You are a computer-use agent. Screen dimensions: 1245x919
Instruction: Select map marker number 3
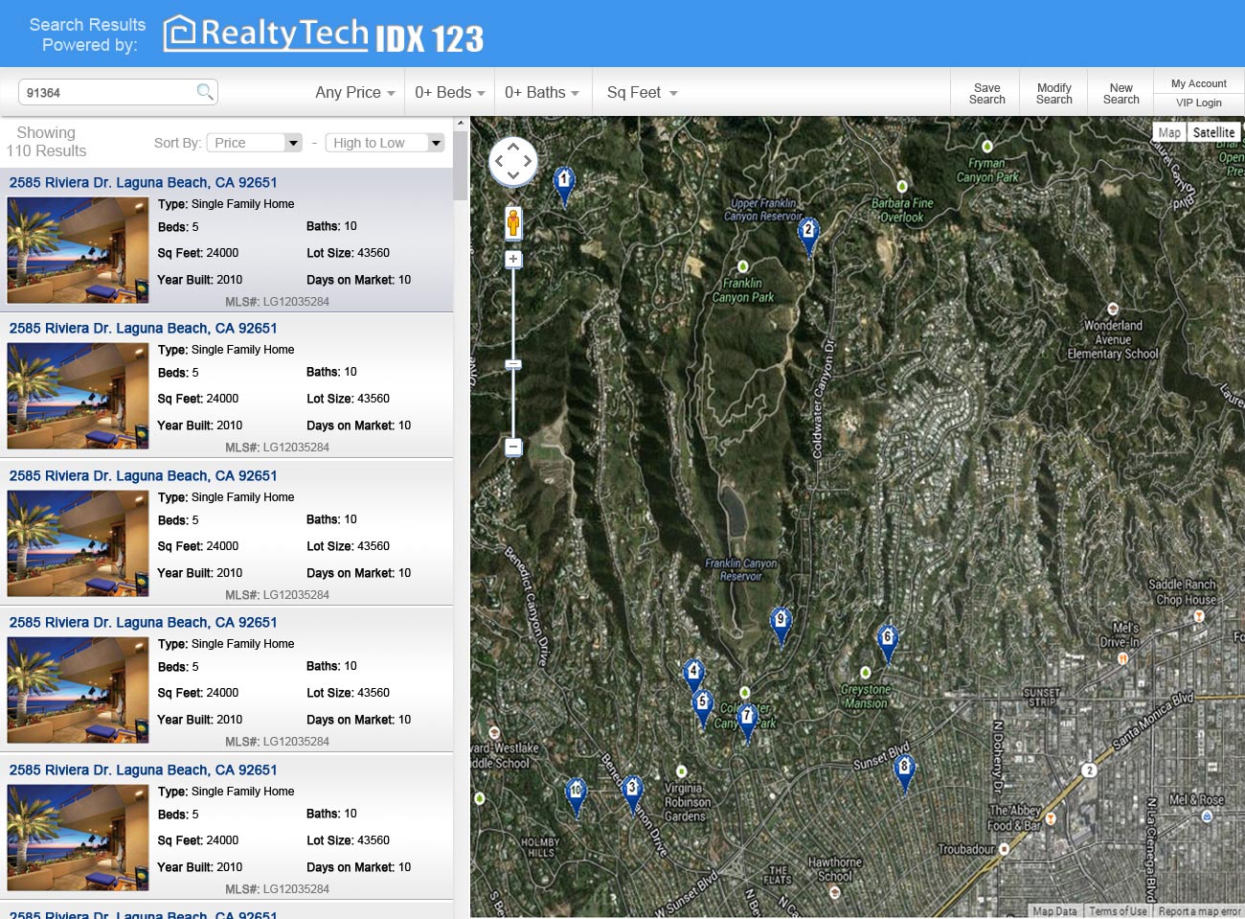[632, 794]
